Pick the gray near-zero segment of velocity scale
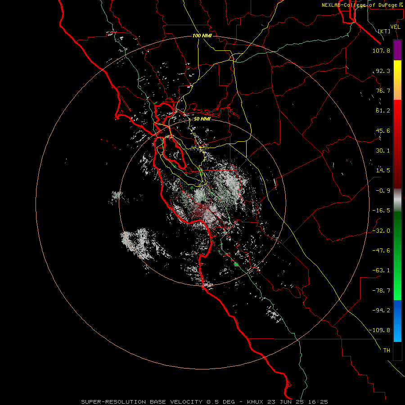 point(397,199)
